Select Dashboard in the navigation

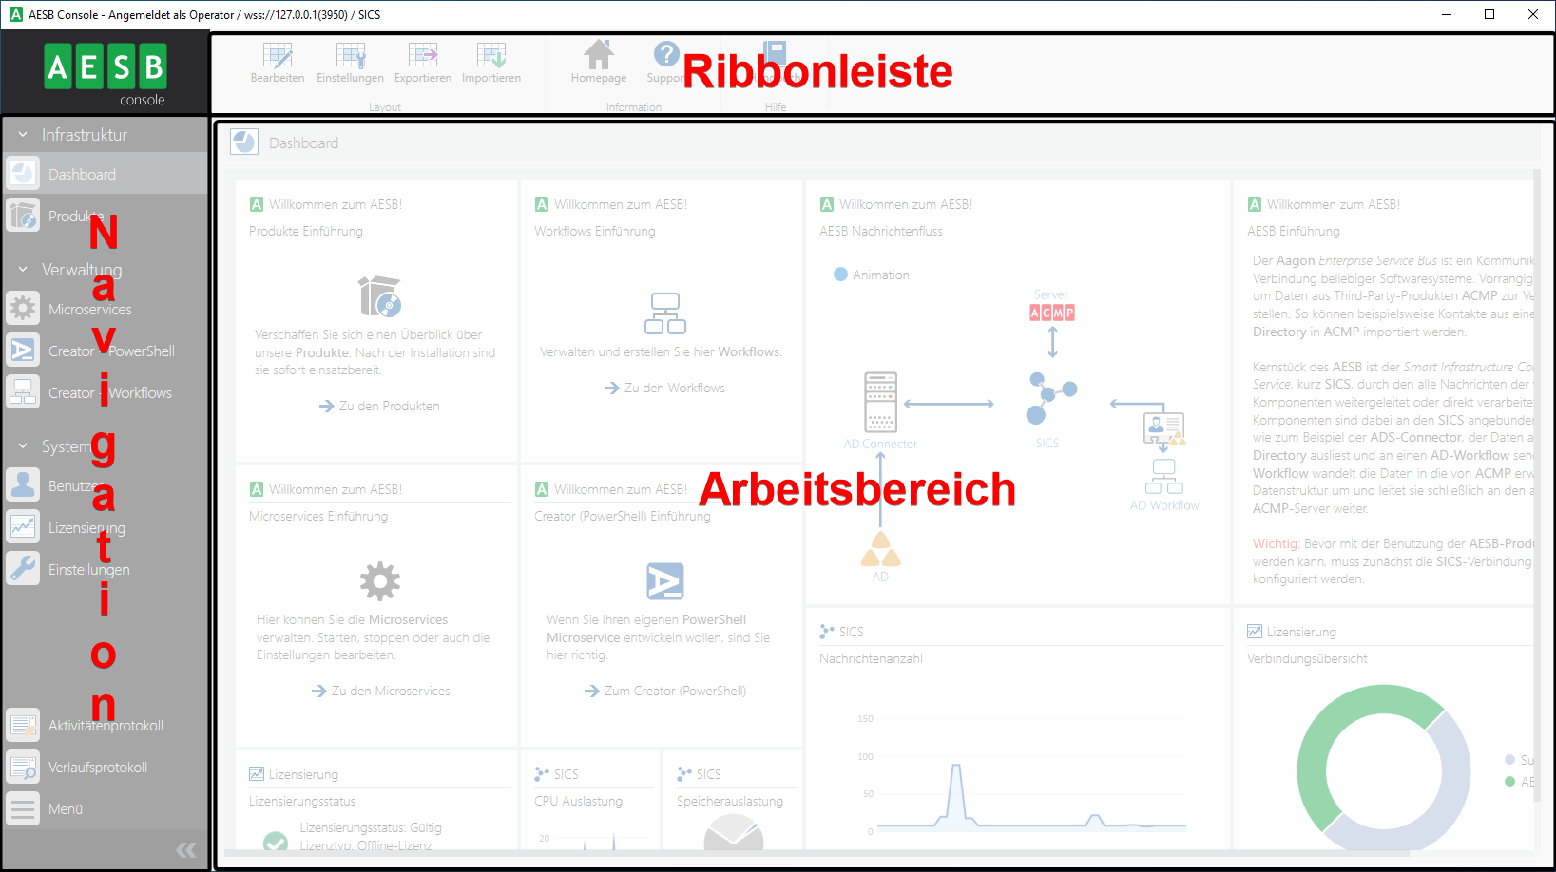click(82, 175)
